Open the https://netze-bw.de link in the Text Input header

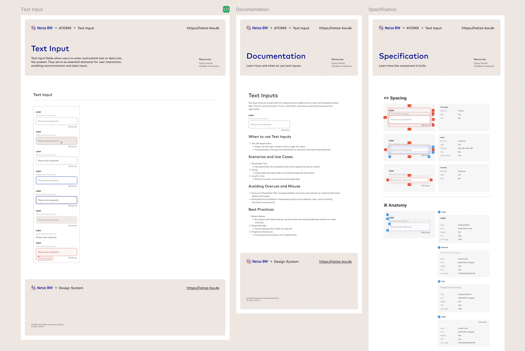point(203,28)
